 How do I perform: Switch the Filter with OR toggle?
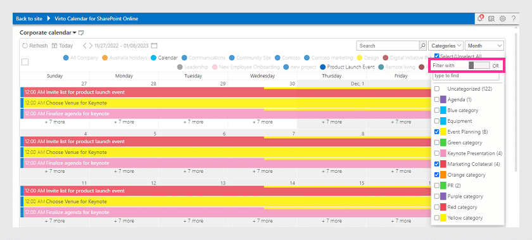click(479, 66)
